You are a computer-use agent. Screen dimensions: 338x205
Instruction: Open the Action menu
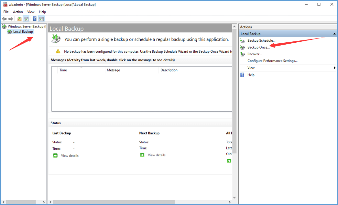(18, 12)
